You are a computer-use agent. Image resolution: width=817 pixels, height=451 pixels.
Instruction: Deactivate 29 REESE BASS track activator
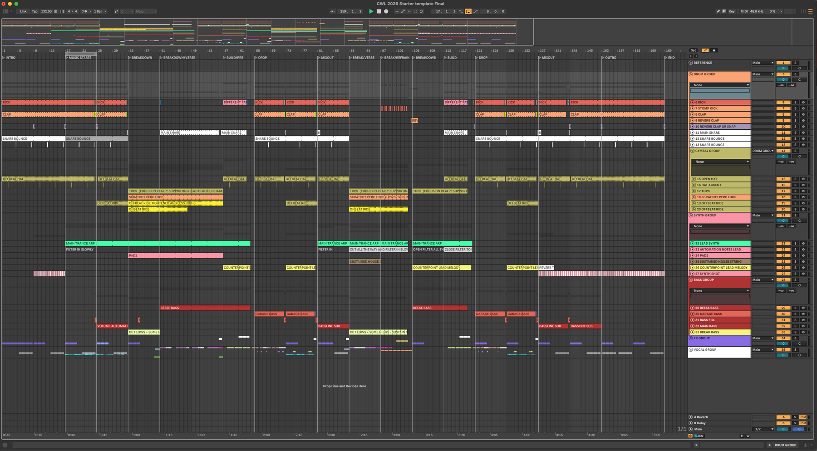(783, 308)
